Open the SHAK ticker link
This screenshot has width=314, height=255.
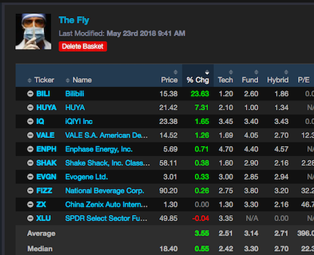coord(47,163)
